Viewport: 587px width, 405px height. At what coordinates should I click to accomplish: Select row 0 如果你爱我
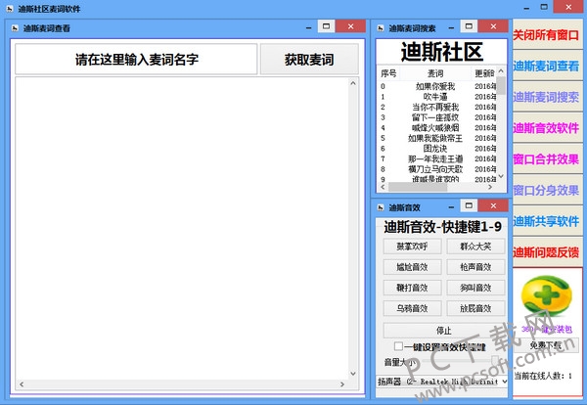[x=437, y=86]
